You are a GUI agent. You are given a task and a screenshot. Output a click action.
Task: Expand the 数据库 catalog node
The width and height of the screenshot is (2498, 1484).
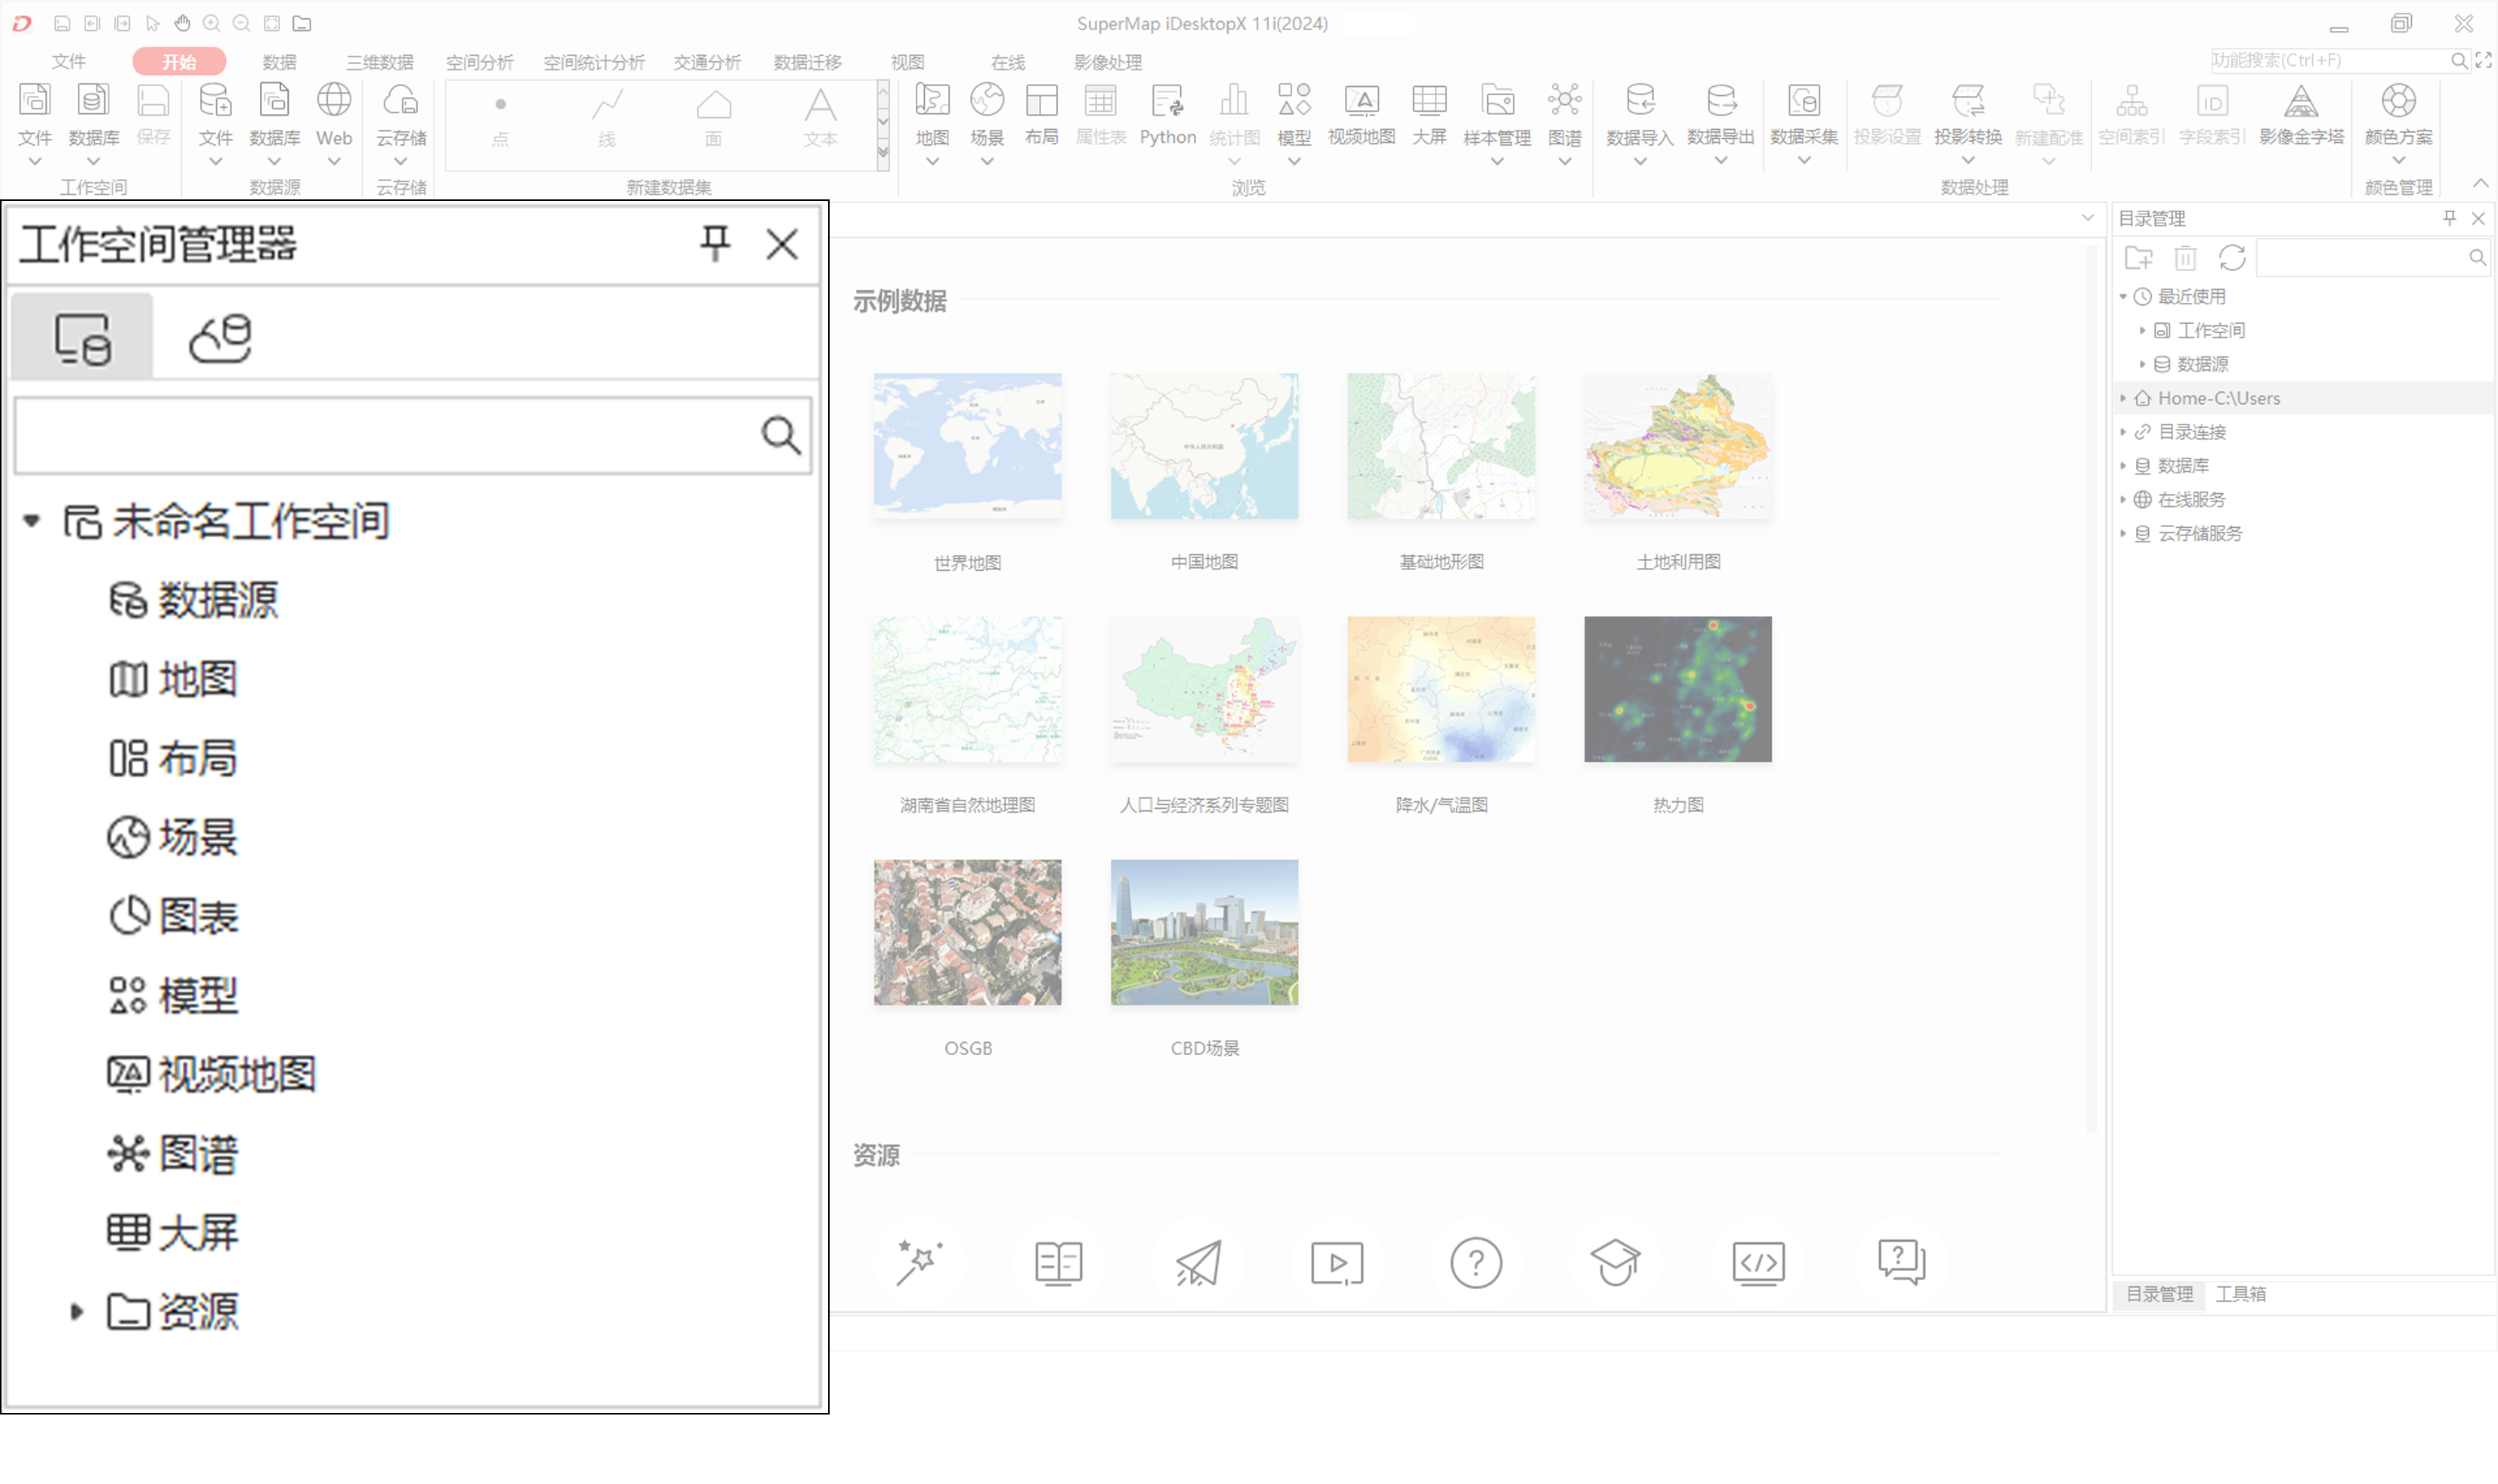pyautogui.click(x=2123, y=466)
